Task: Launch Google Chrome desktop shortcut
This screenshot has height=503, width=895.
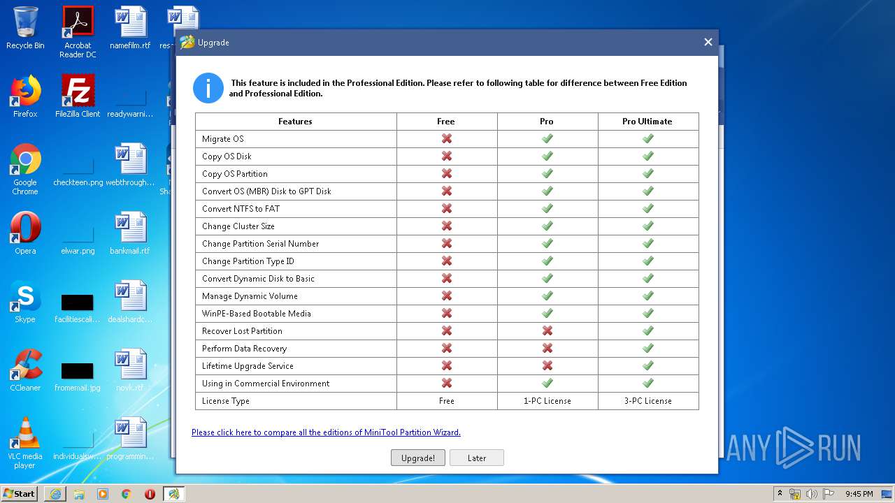Action: [25, 169]
